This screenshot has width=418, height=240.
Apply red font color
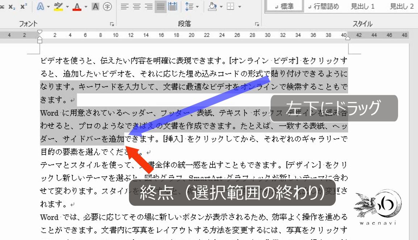coord(77,7)
